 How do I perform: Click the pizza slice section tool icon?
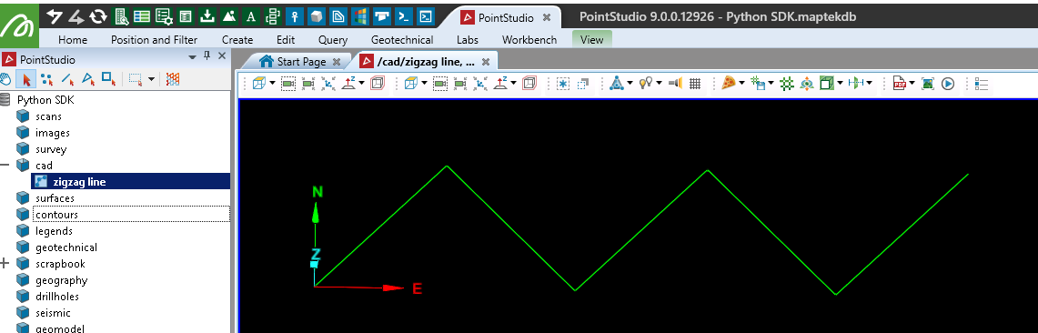(x=728, y=84)
